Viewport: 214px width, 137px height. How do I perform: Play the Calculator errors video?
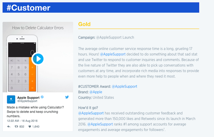point(38,59)
